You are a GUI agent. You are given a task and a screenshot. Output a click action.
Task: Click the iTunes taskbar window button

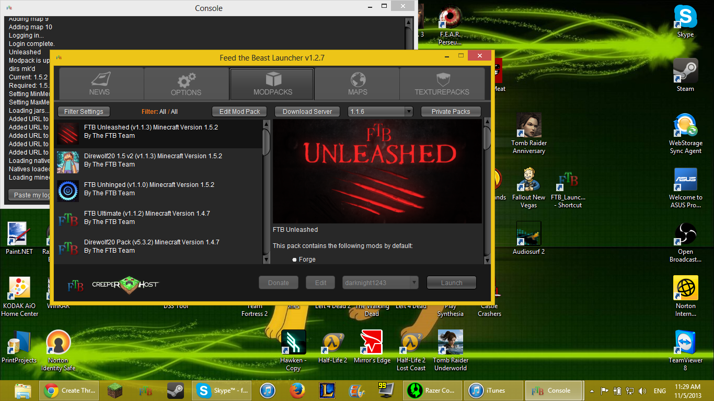coord(494,391)
